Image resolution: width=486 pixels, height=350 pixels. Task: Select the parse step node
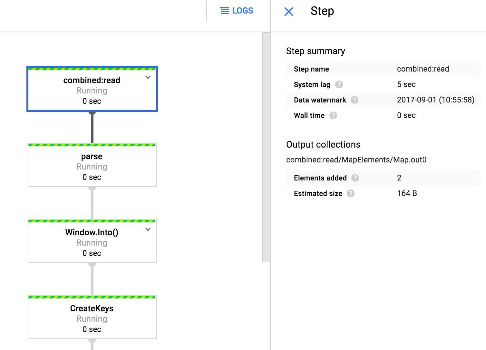point(92,165)
